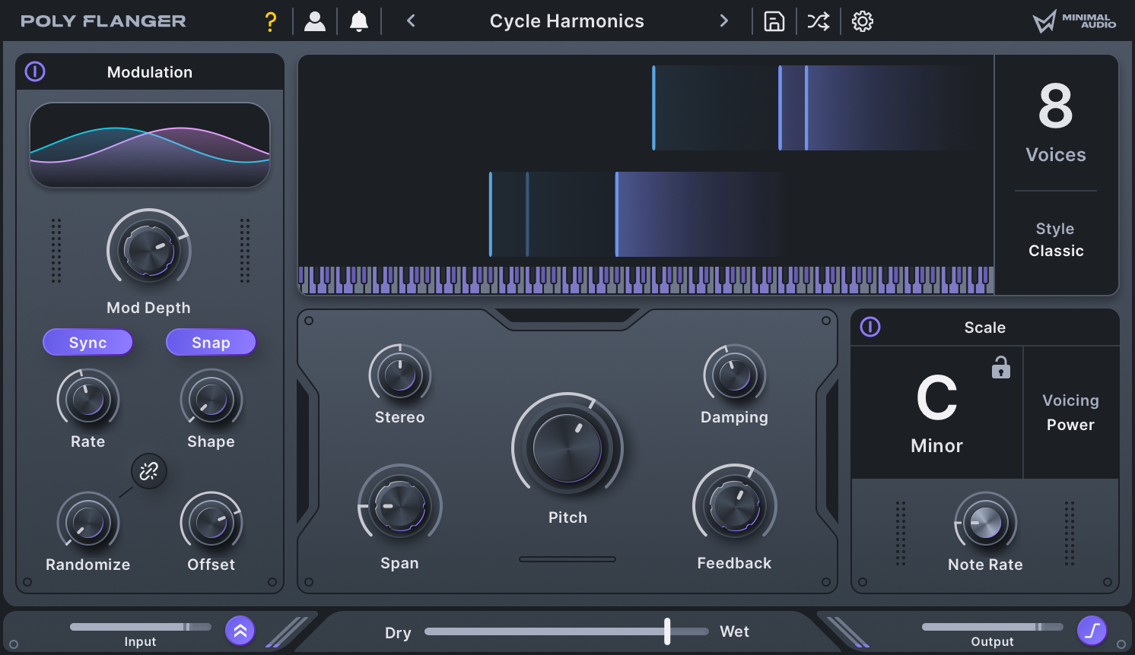Toggle the Scale section power button
The height and width of the screenshot is (655, 1135).
coord(870,327)
